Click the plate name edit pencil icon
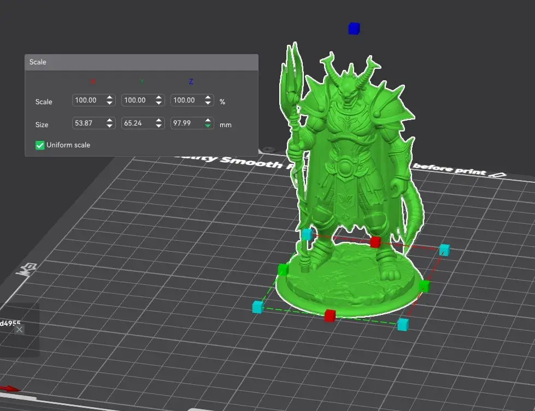The width and height of the screenshot is (535, 411). click(497, 175)
